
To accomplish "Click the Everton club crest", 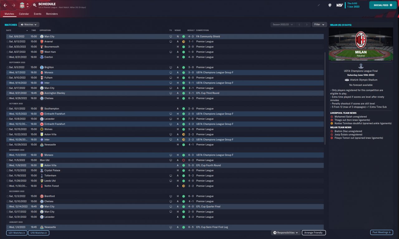I will coord(42,57).
